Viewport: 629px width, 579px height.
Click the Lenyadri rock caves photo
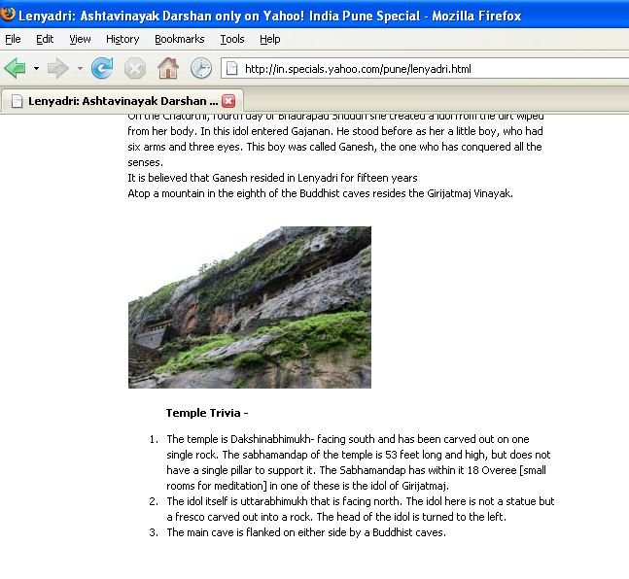point(250,307)
